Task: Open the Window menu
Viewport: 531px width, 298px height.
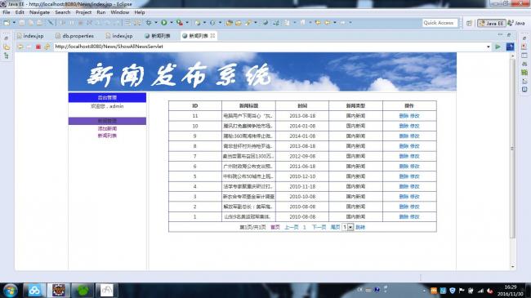Action: pos(119,12)
